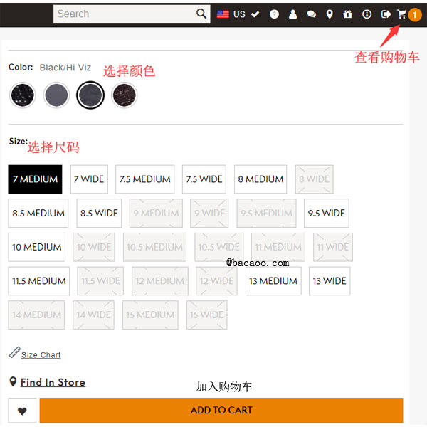This screenshot has width=427, height=427.
Task: Click the gift icon in header
Action: (x=347, y=14)
